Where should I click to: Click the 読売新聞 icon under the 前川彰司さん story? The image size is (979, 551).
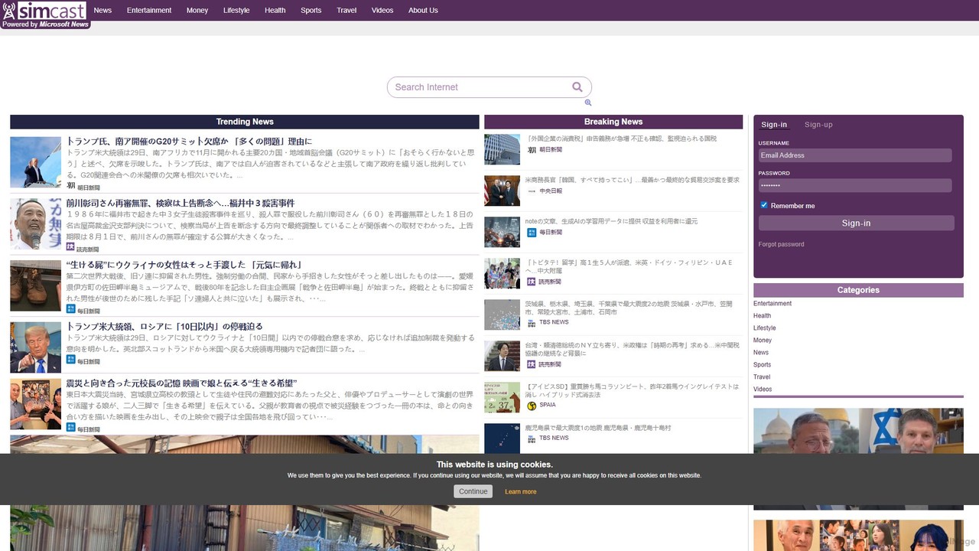pos(70,248)
